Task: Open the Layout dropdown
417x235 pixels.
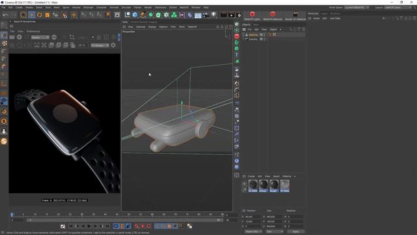Action: click(398, 7)
